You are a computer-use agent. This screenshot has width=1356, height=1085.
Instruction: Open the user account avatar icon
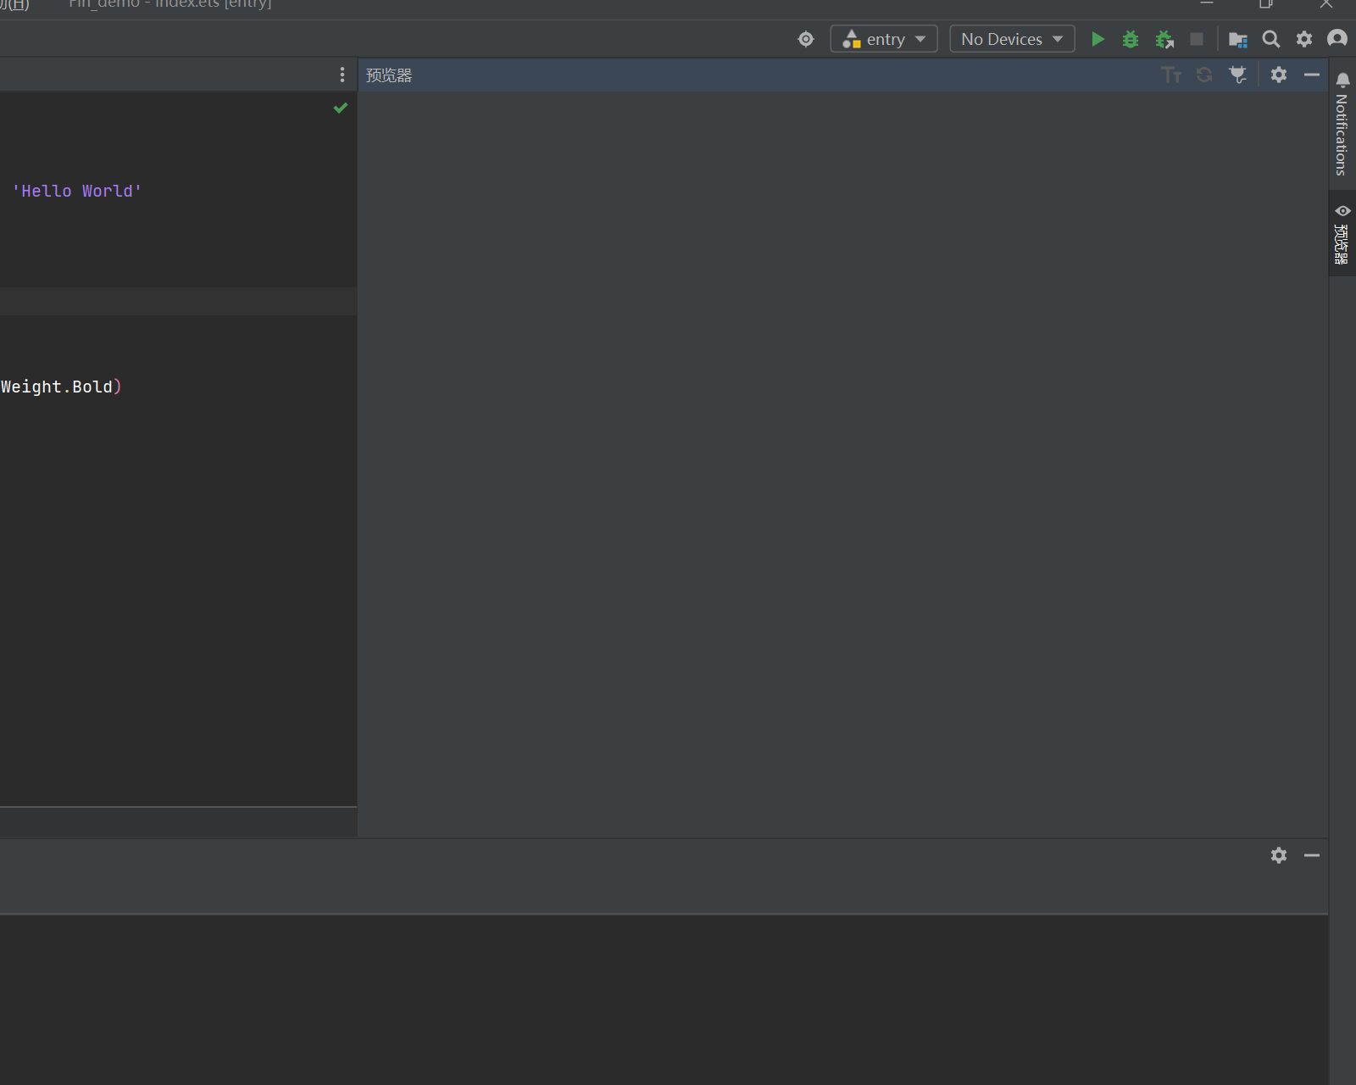(1337, 38)
